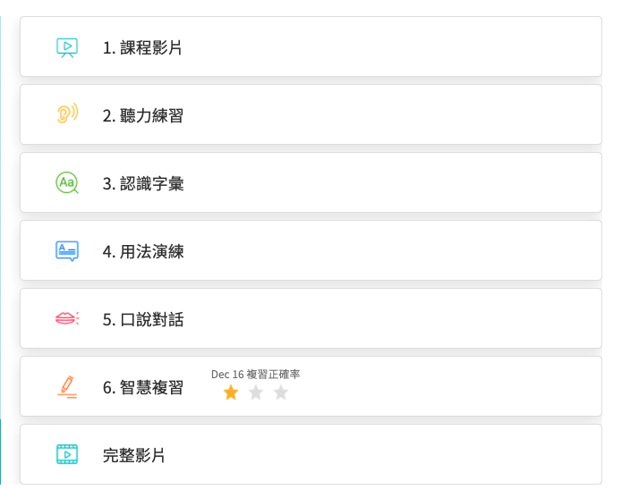Click the green Aa vocabulary icon
The height and width of the screenshot is (498, 630).
67,182
